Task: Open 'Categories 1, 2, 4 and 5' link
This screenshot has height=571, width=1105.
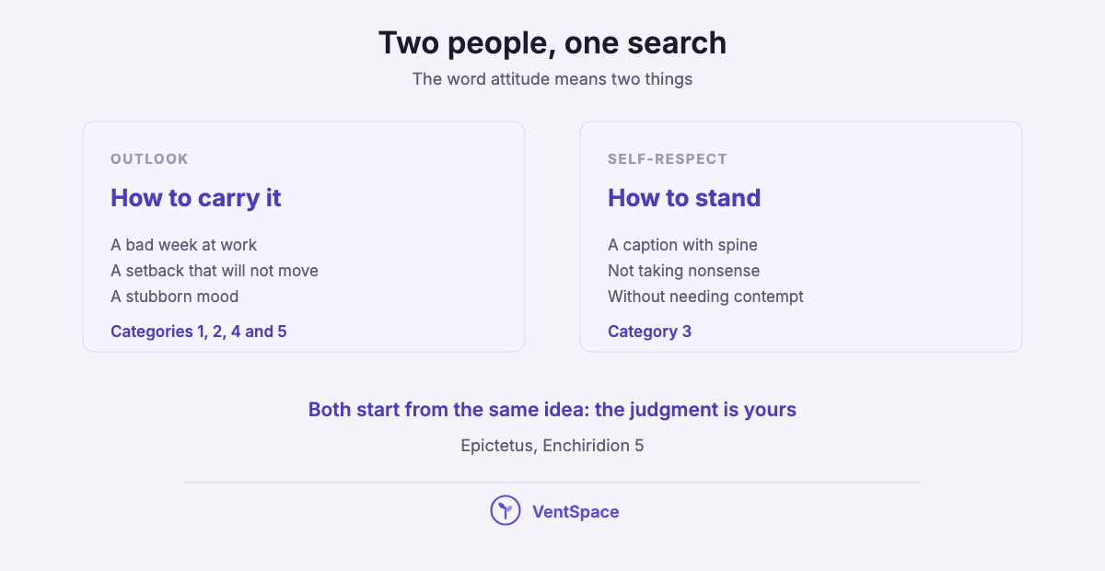Action: tap(199, 332)
